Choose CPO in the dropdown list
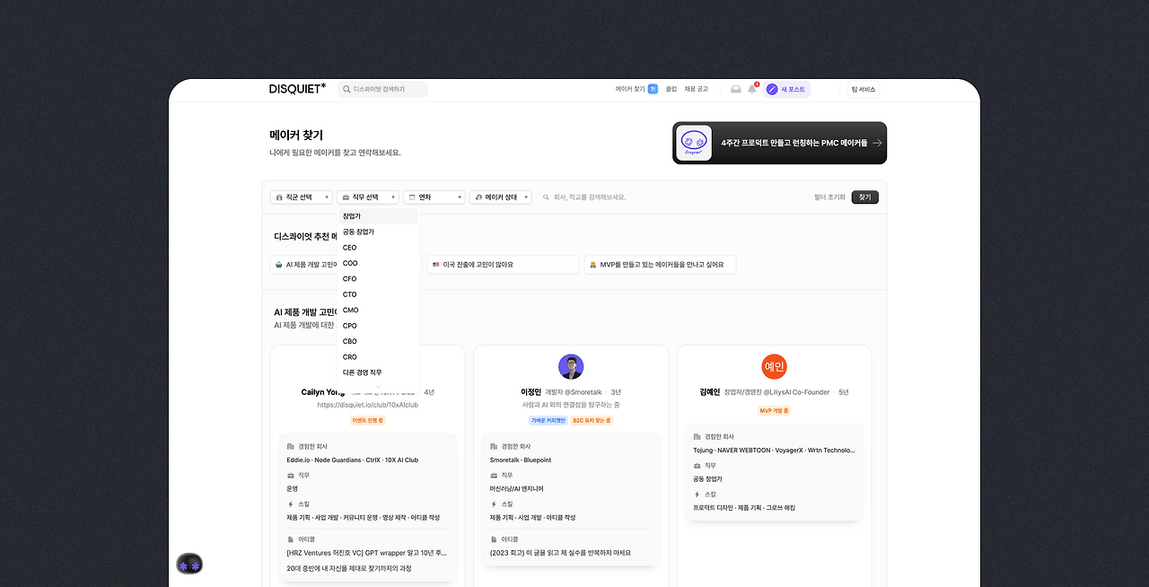This screenshot has height=587, width=1149. [378, 326]
